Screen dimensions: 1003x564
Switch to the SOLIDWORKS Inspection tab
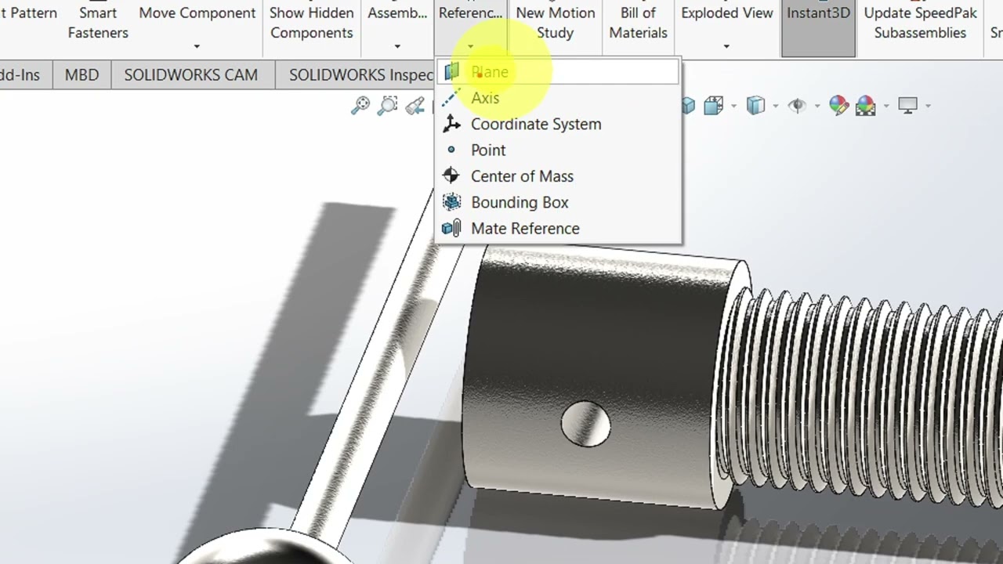pyautogui.click(x=360, y=75)
